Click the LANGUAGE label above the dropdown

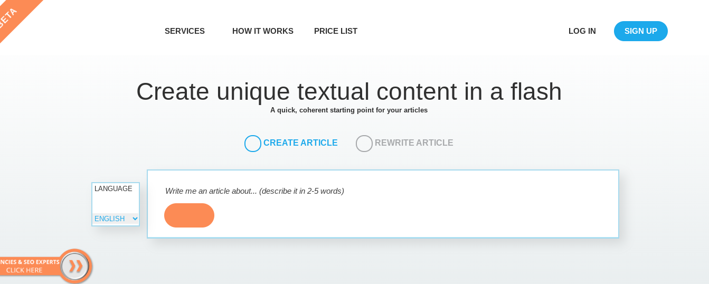[x=113, y=189]
